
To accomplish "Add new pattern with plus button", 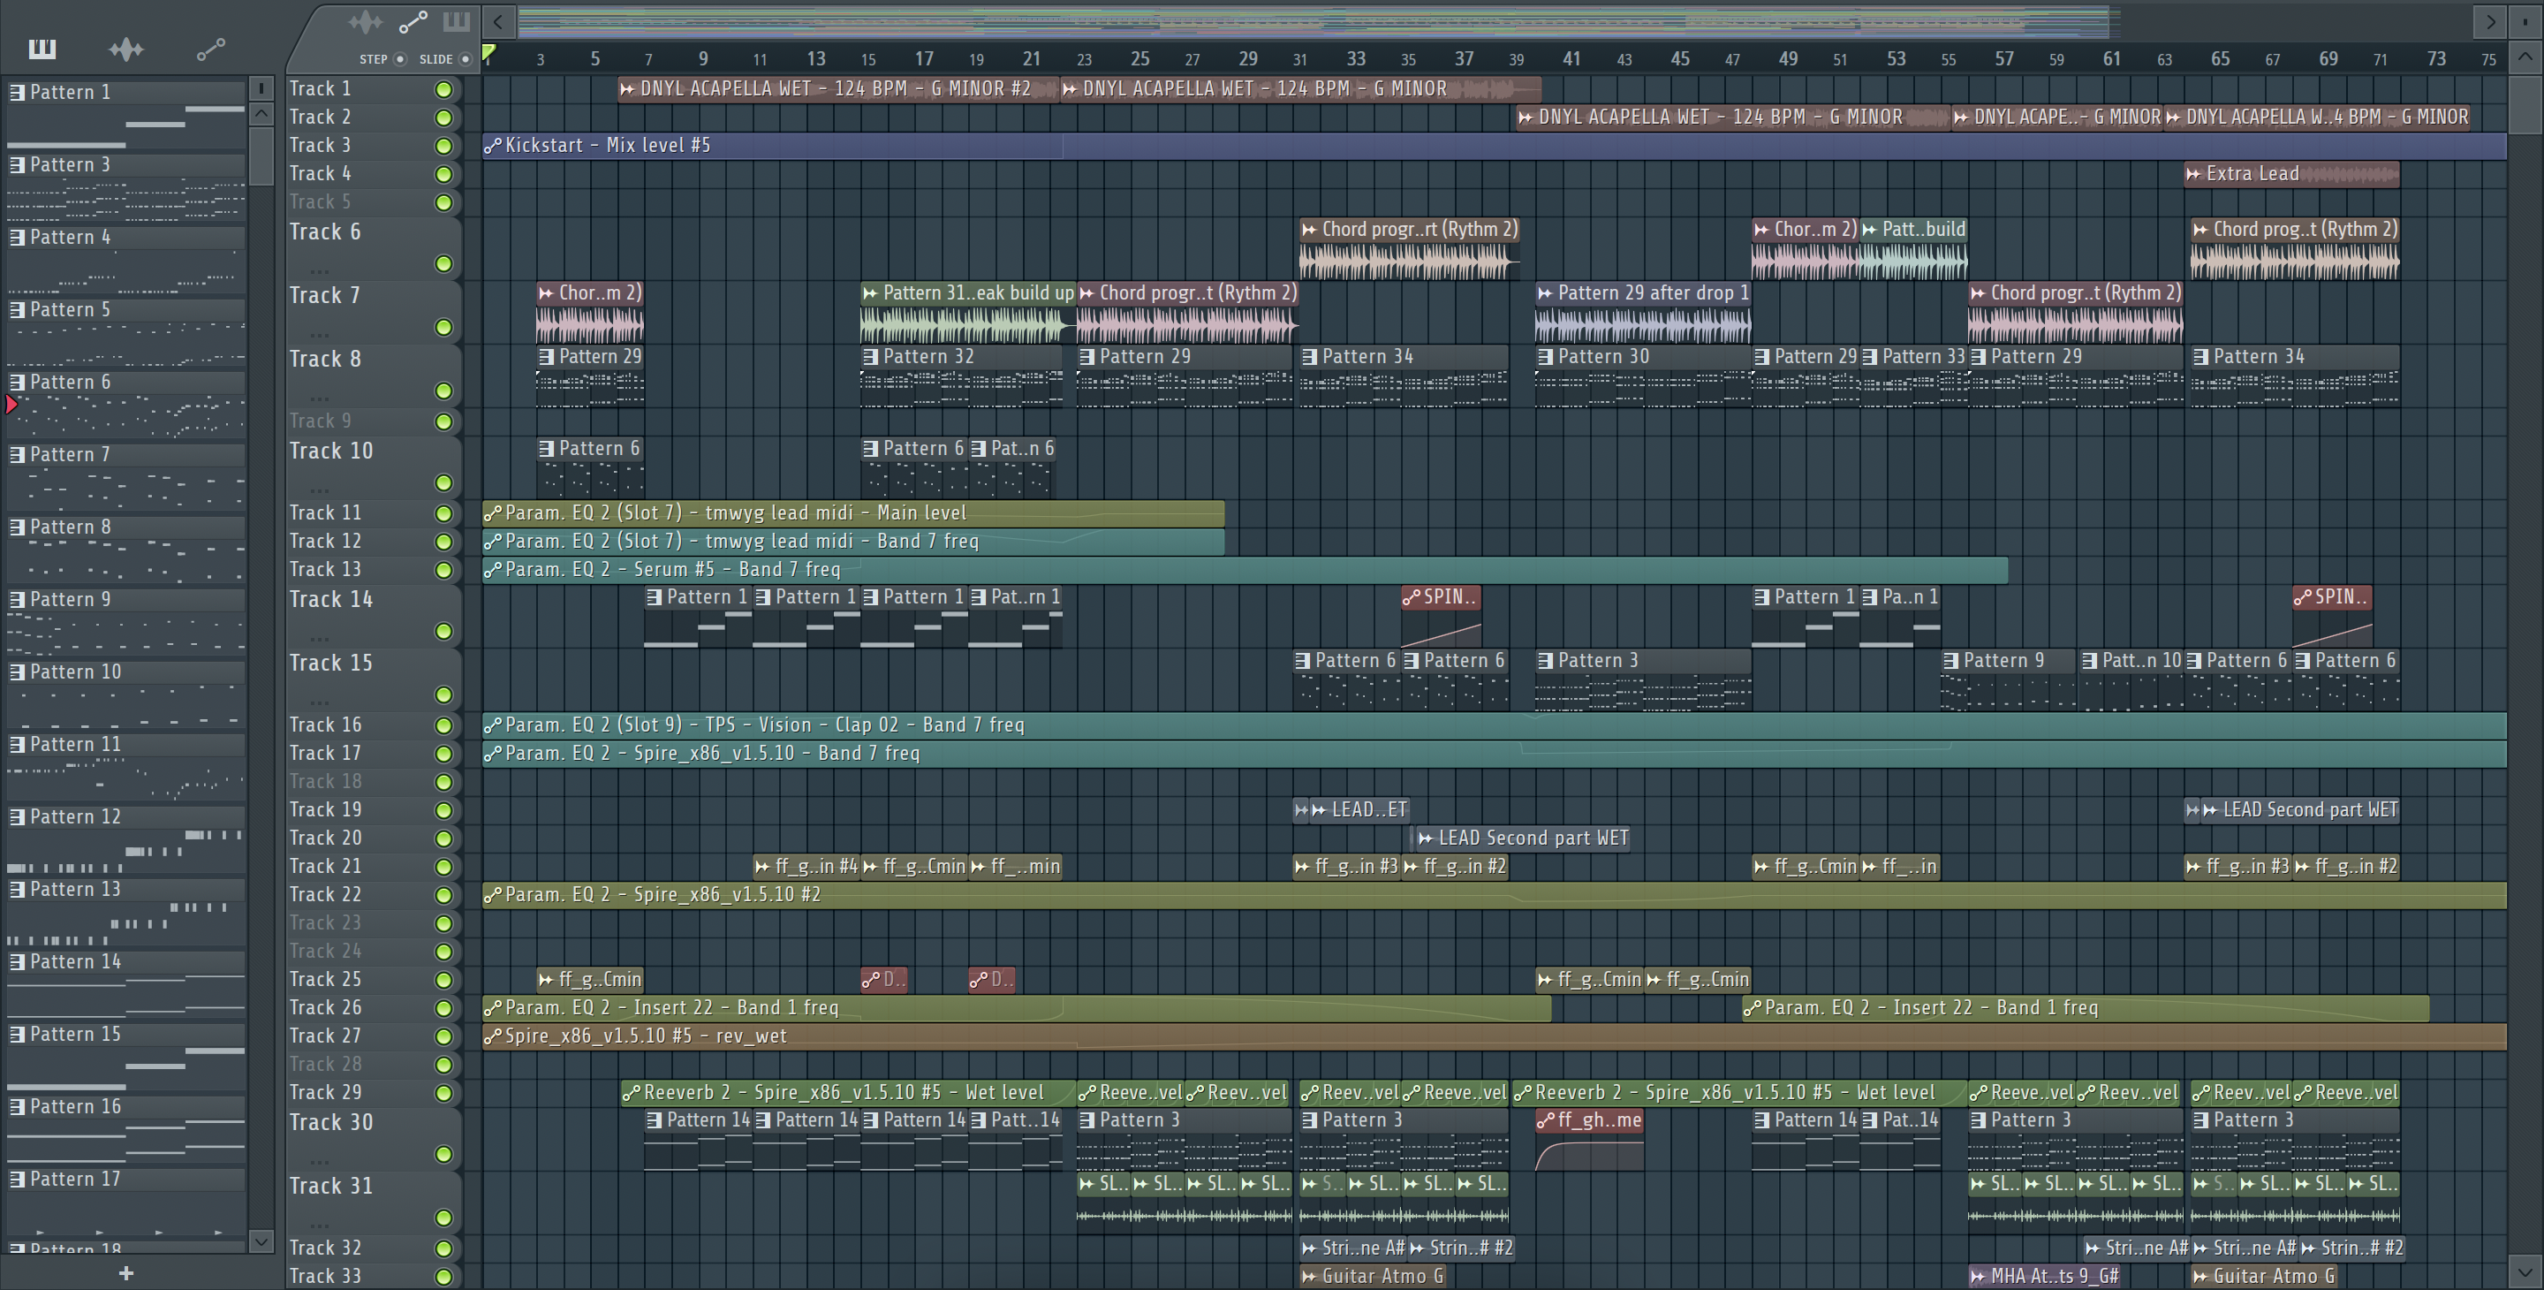I will 125,1273.
